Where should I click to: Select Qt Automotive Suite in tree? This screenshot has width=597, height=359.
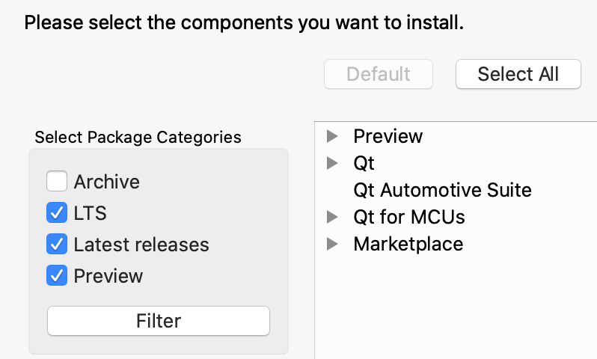click(x=442, y=190)
